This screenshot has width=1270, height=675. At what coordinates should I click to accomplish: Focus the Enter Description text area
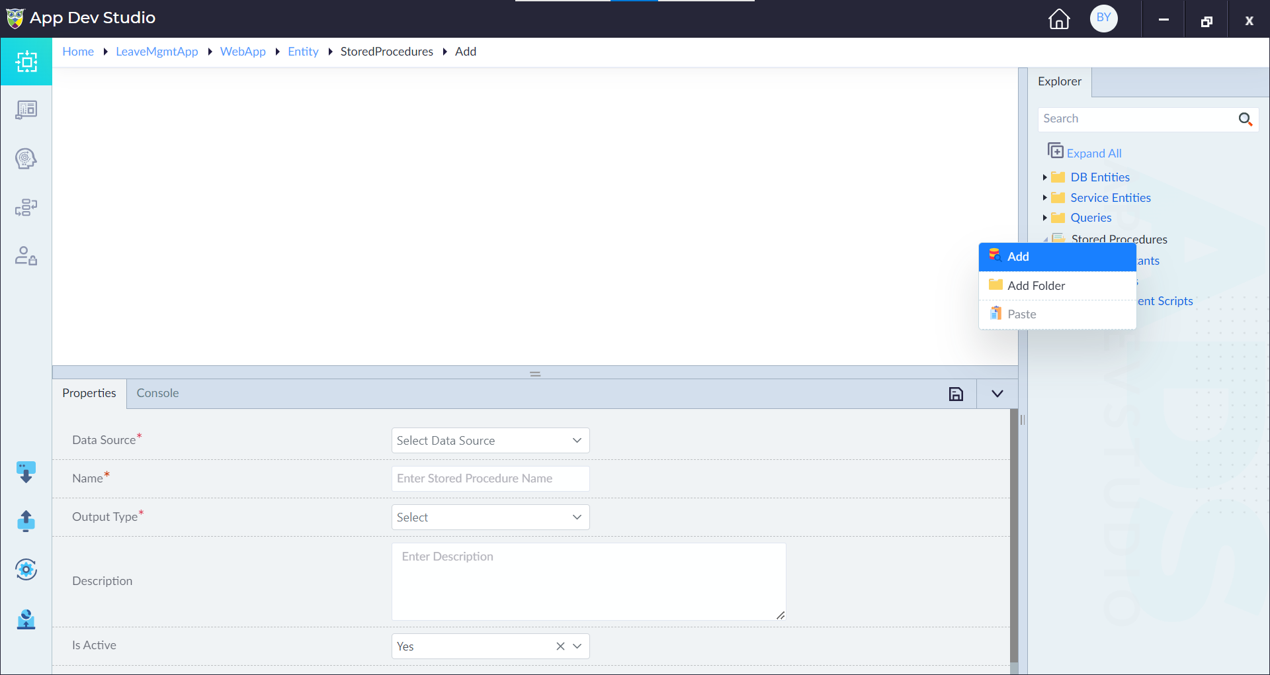pyautogui.click(x=589, y=582)
